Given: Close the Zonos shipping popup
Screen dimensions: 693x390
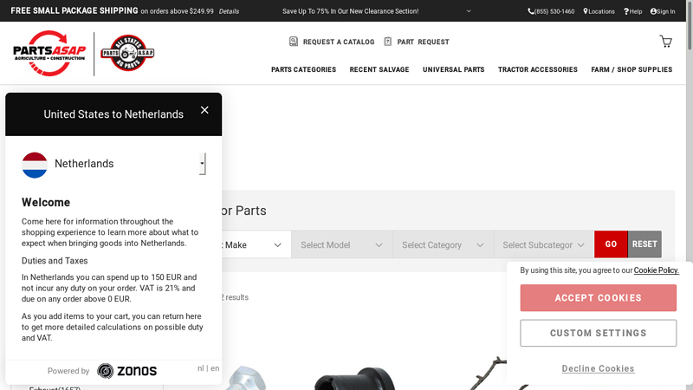Looking at the screenshot, I should point(204,110).
